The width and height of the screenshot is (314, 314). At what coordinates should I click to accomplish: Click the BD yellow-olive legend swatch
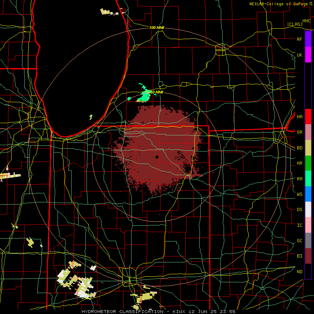[308, 148]
